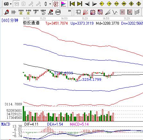The width and height of the screenshot is (143, 140).
Task: Select the red pencil drawing tool
Action: click(7, 12)
